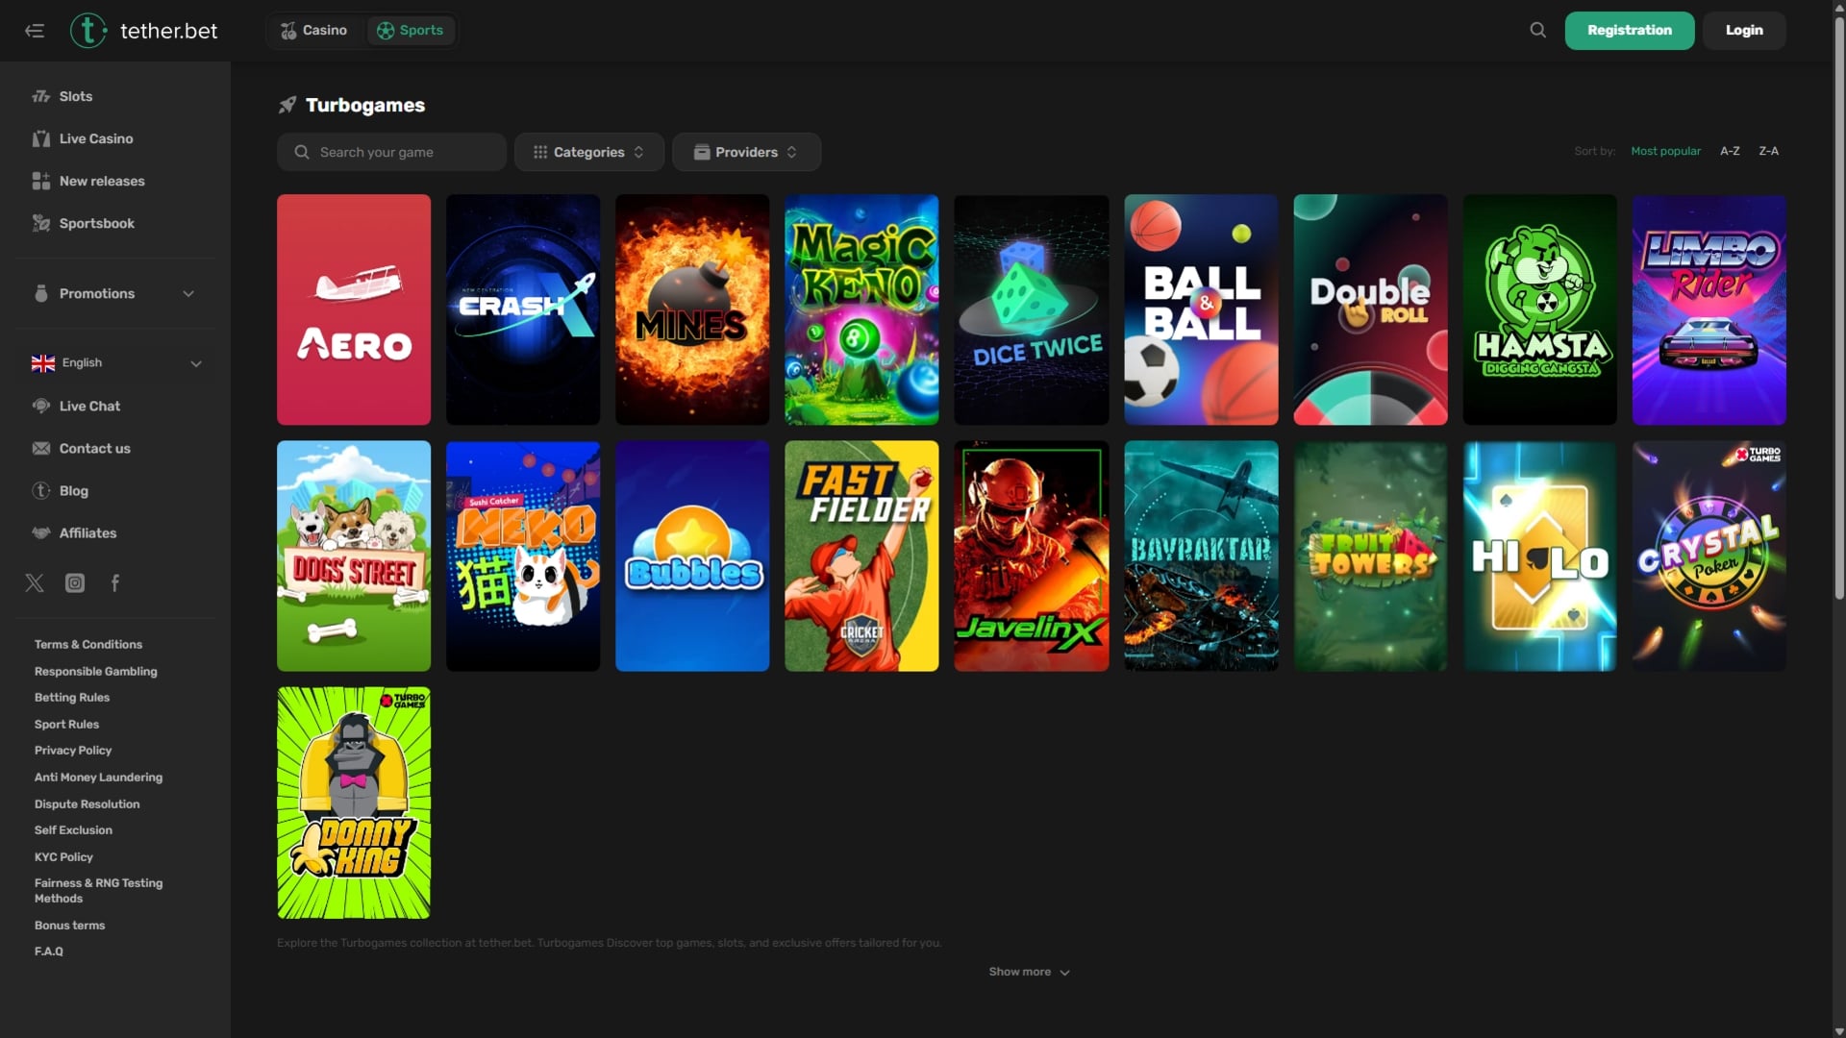
Task: Click the Login button
Action: (x=1744, y=31)
